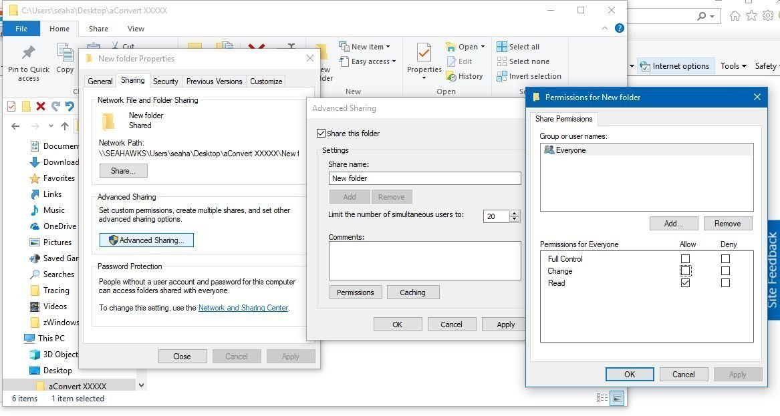The image size is (780, 416).
Task: Open Previous Versions tab
Action: point(215,81)
